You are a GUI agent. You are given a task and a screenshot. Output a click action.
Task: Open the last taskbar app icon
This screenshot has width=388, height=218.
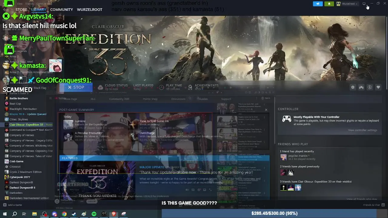pyautogui.click(x=124, y=214)
